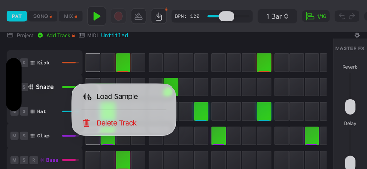Viewport: 367px width, 169px height.
Task: Click the BPM tempo slider knob
Action: (x=226, y=16)
